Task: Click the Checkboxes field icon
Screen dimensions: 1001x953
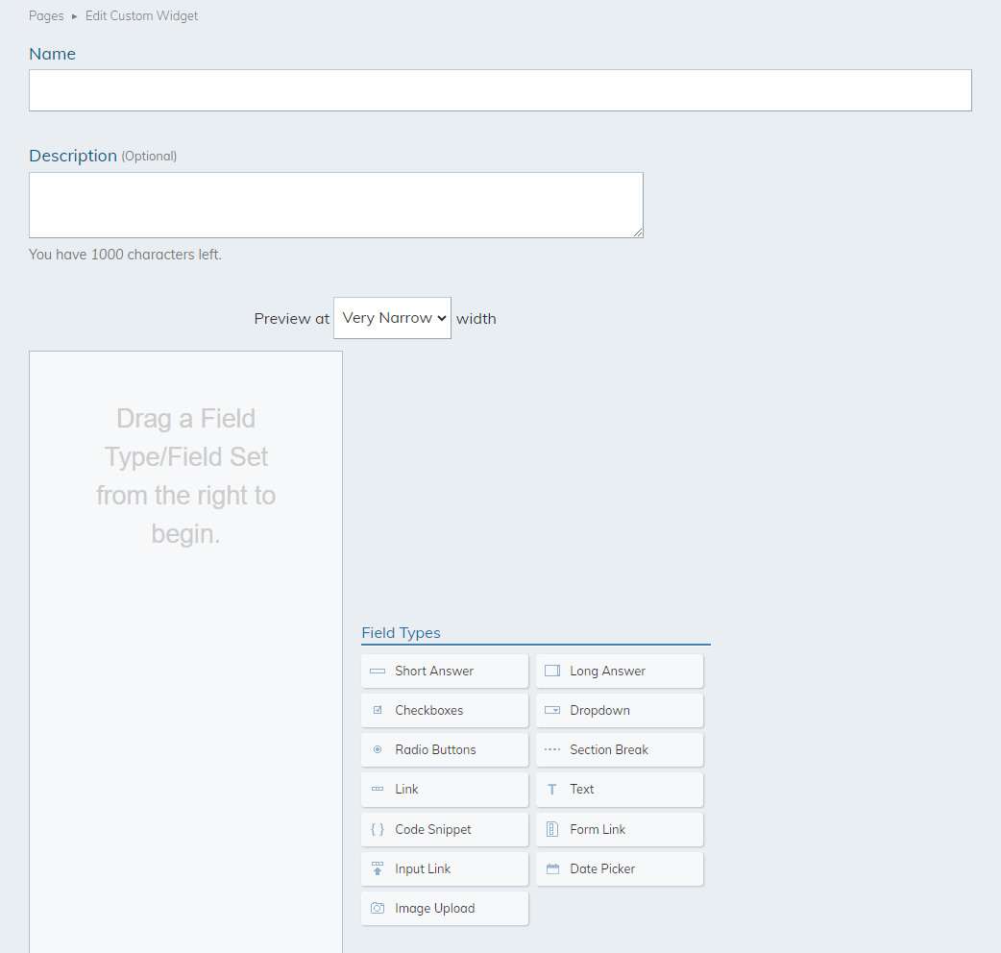Action: pyautogui.click(x=378, y=710)
